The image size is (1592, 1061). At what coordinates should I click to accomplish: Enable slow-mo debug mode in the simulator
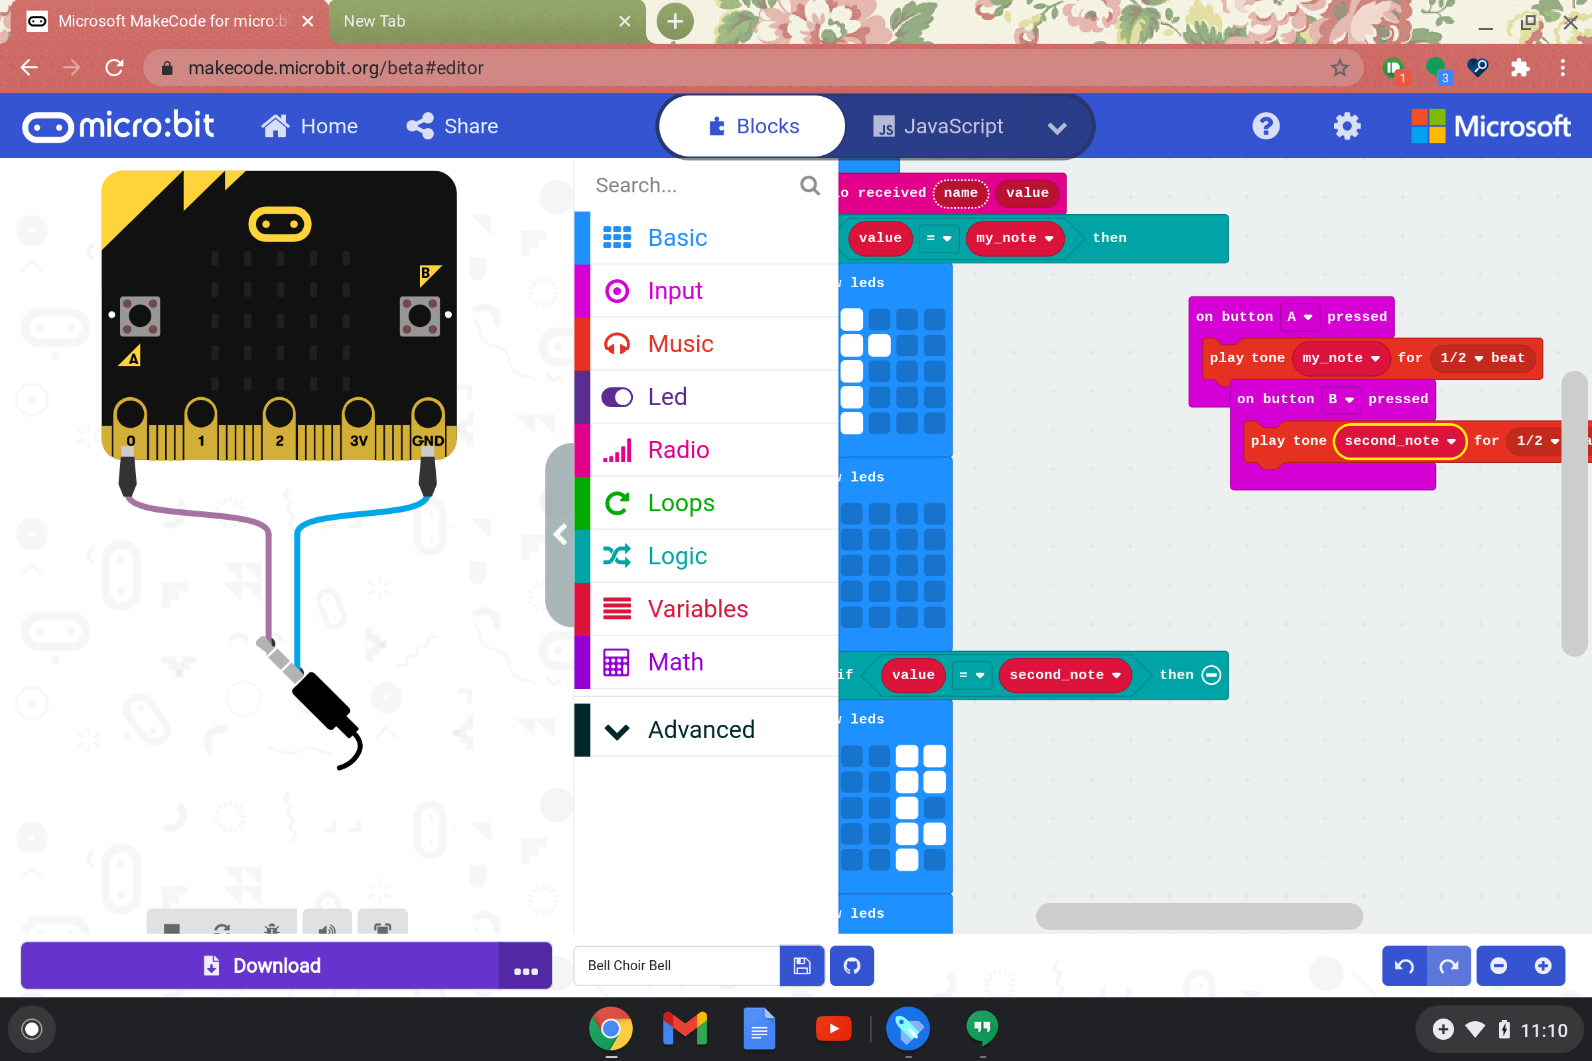(x=273, y=929)
